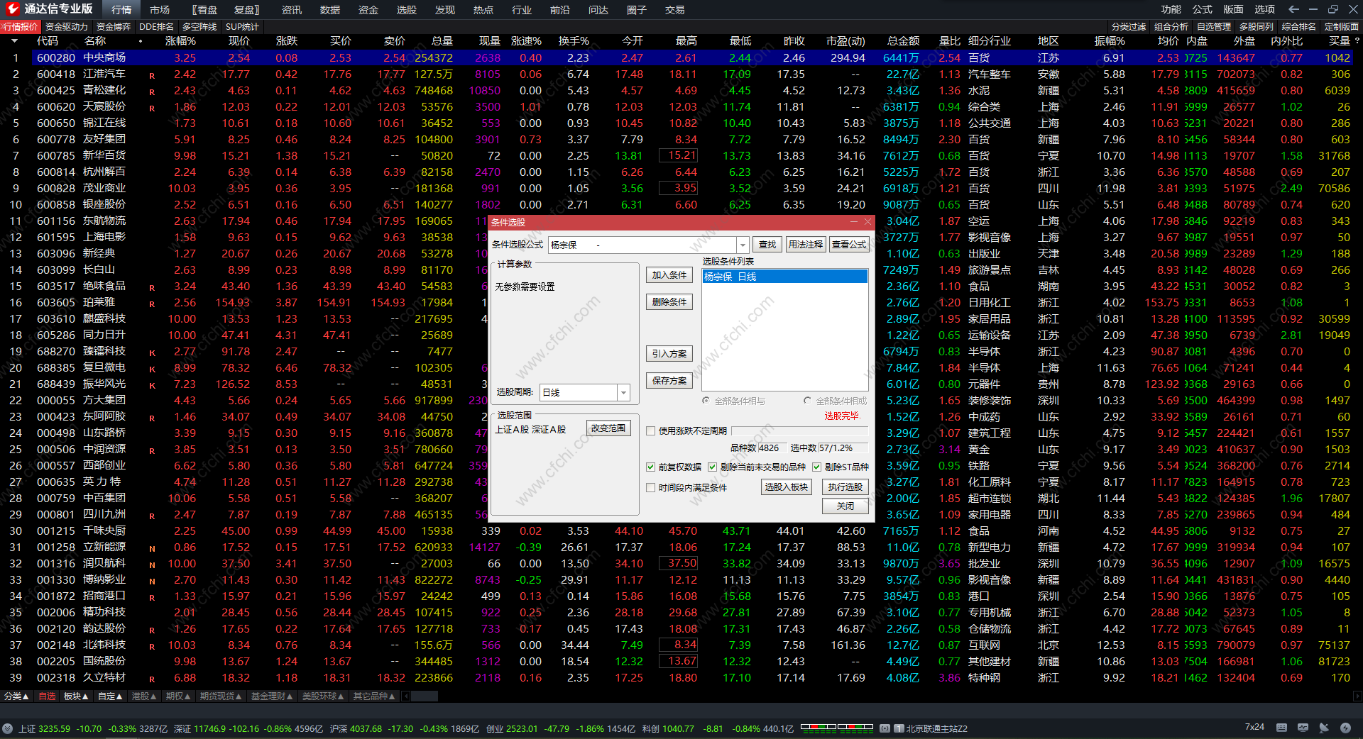
Task: Expand the 选股周期 dropdown
Action: coord(623,393)
